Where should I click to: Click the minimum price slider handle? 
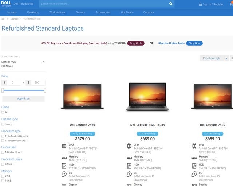3,90
